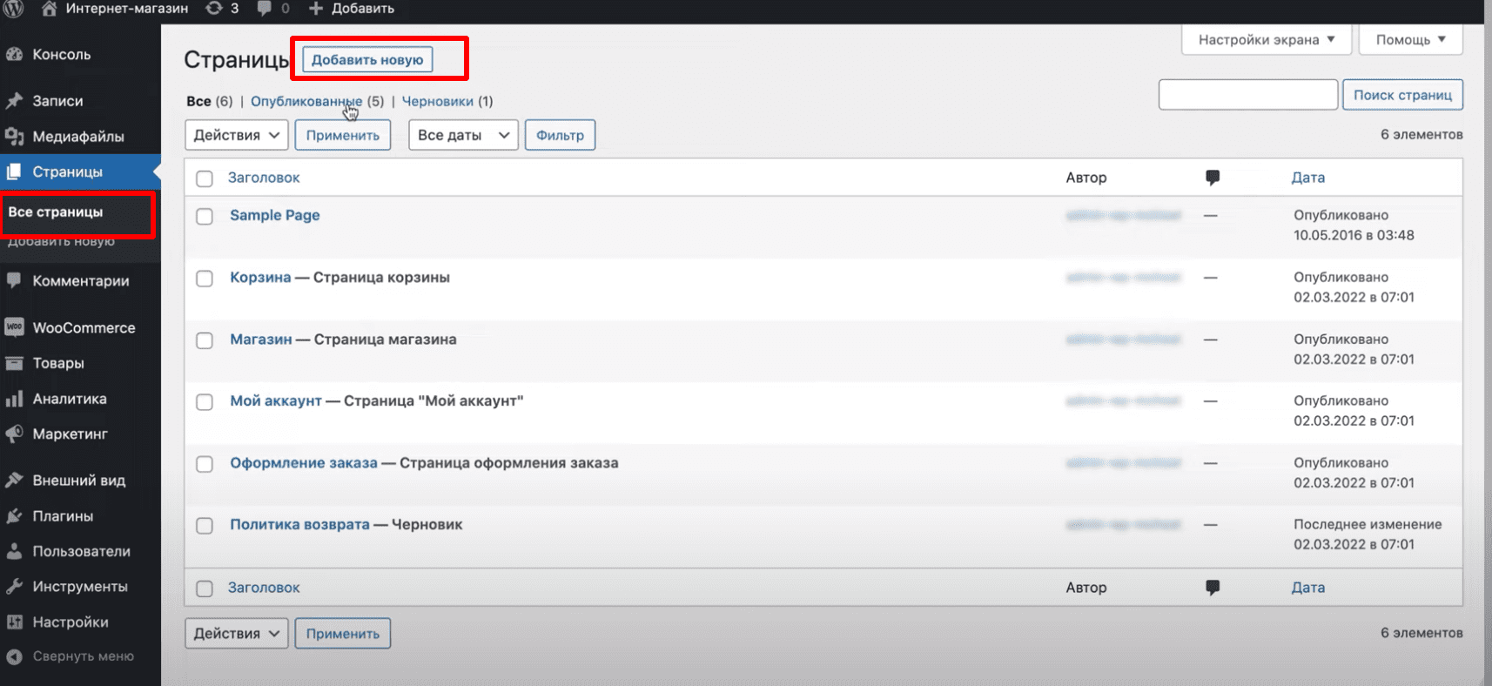Image resolution: width=1492 pixels, height=686 pixels.
Task: Click the Свернуть меню collapse arrow icon
Action: [14, 656]
